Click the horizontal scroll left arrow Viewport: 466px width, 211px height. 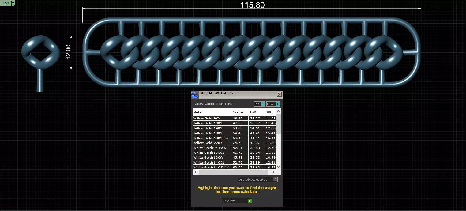[196, 172]
